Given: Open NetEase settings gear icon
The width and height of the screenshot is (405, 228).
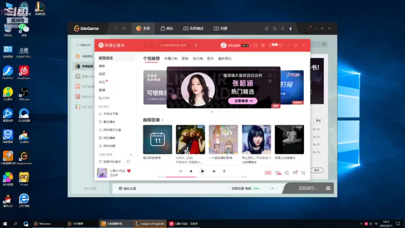Looking at the screenshot, I should 263,45.
